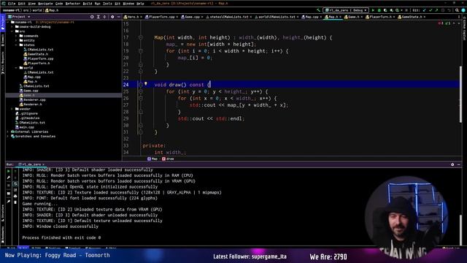Viewport: 467px width, 263px height.
Task: Open the Refactor menu
Action: [73, 4]
